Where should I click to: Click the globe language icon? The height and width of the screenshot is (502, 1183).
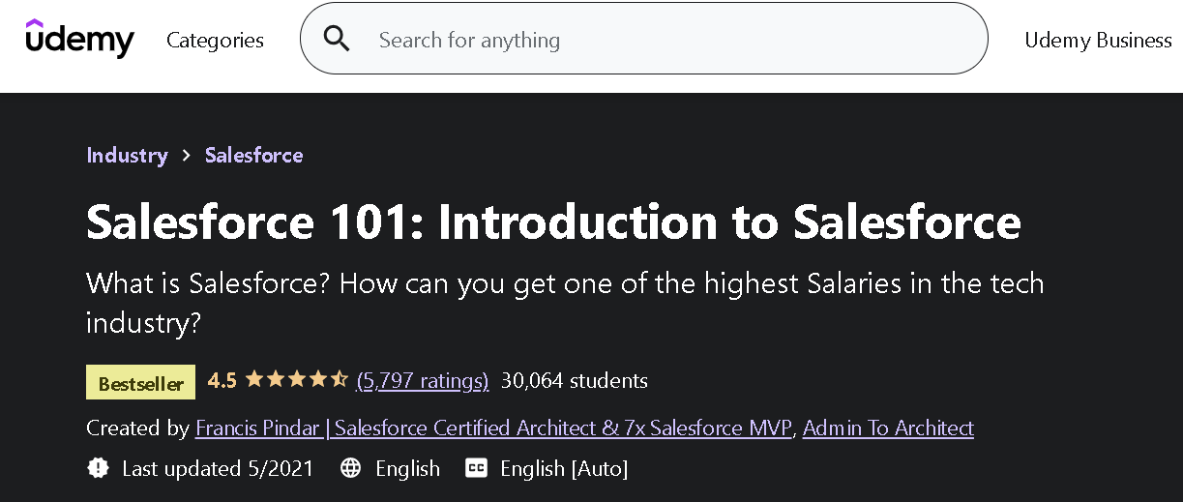tap(351, 469)
